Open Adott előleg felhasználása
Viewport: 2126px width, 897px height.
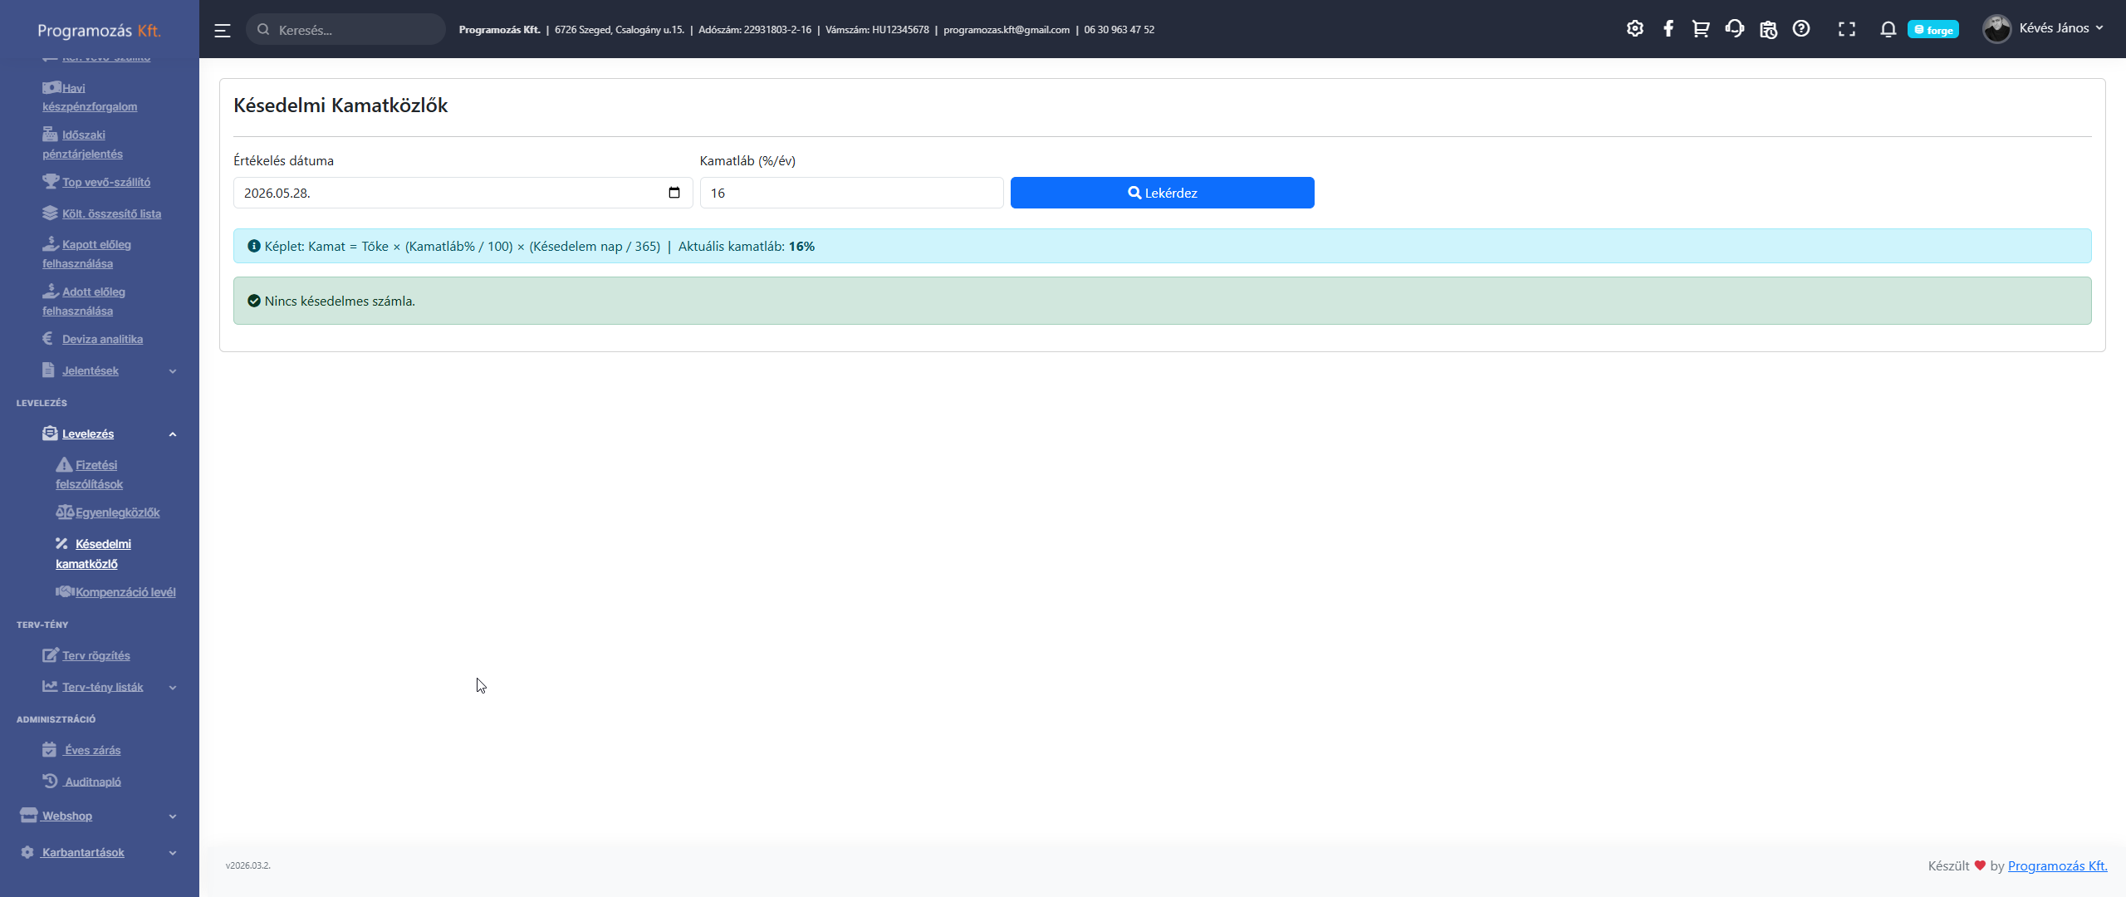(x=84, y=301)
